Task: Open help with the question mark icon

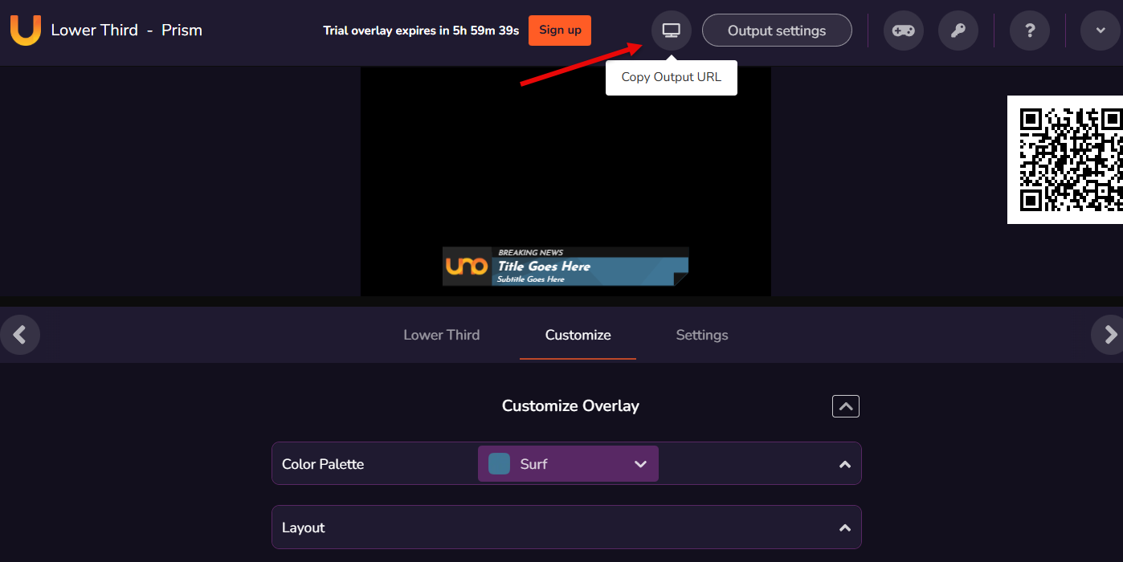Action: pos(1030,31)
